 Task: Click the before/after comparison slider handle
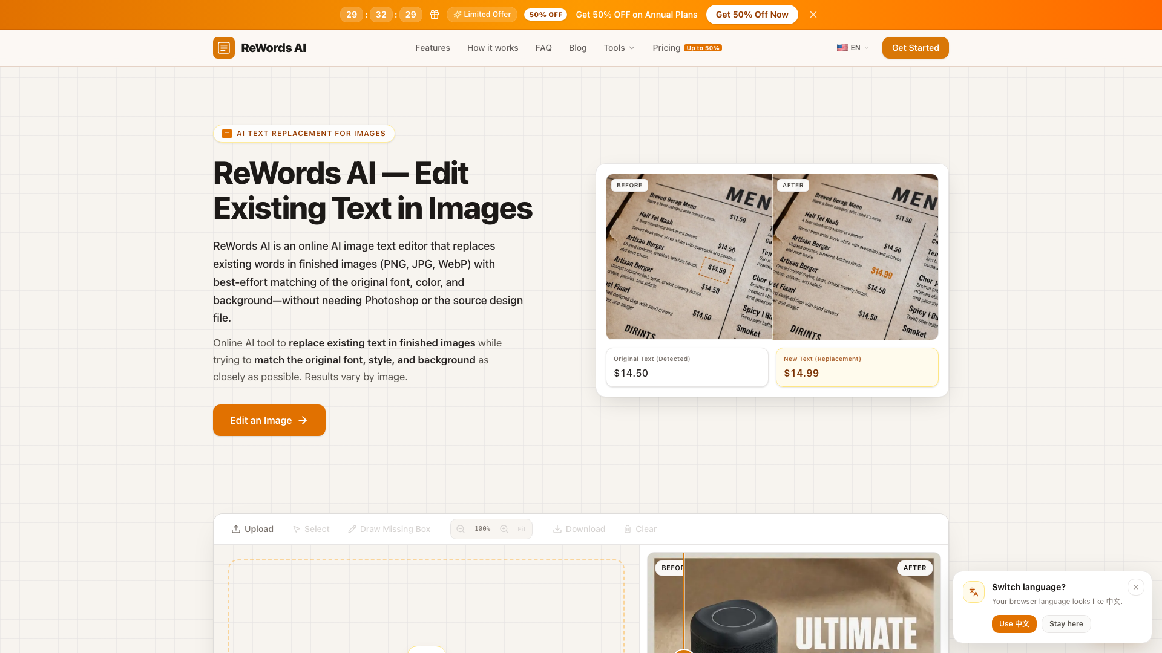coord(684,651)
